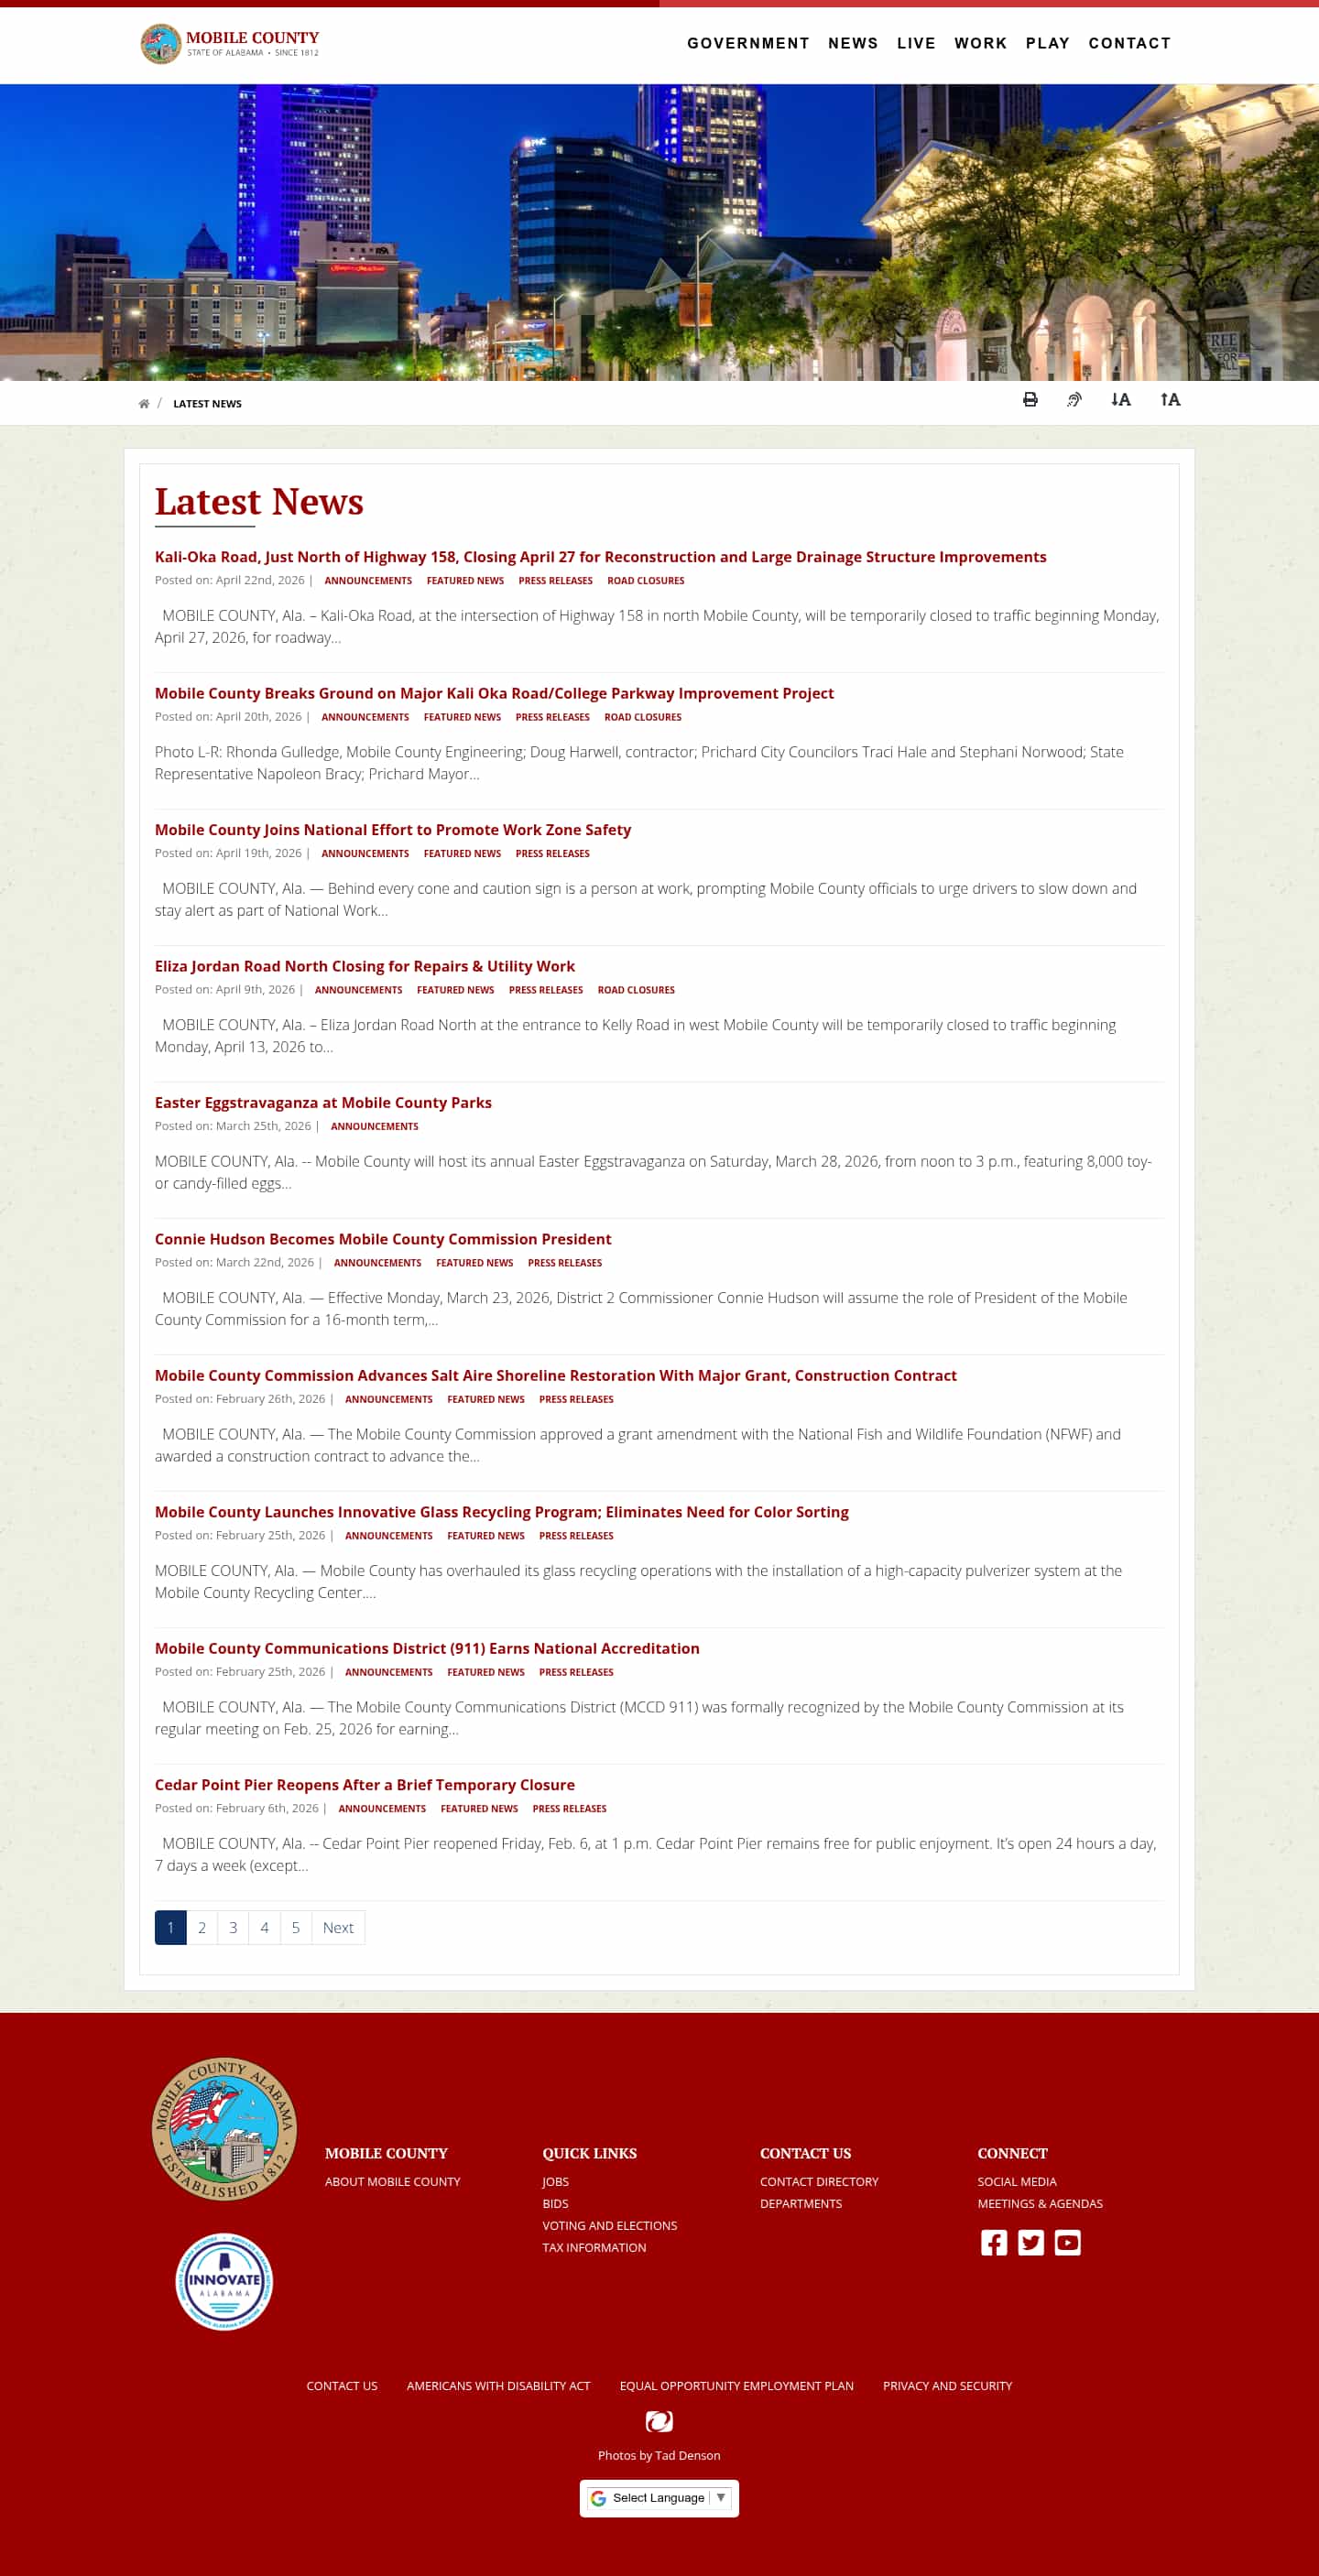
Task: Click the Innovate Alabama badge
Action: [224, 2281]
